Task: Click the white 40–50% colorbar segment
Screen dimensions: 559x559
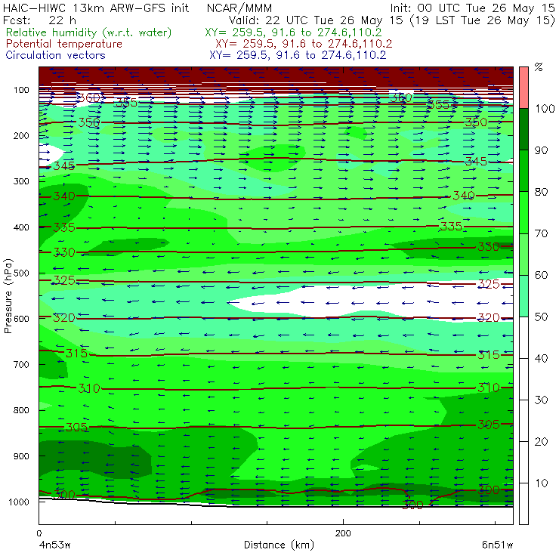Action: 523,337
